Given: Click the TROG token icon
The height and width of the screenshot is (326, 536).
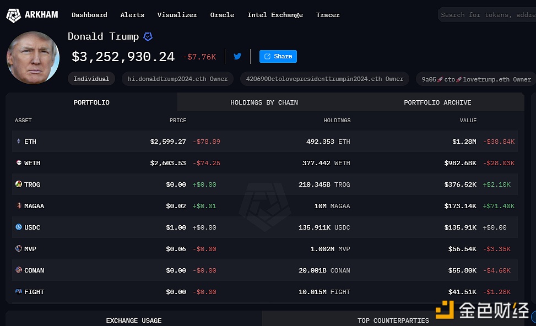Looking at the screenshot, I should point(19,184).
